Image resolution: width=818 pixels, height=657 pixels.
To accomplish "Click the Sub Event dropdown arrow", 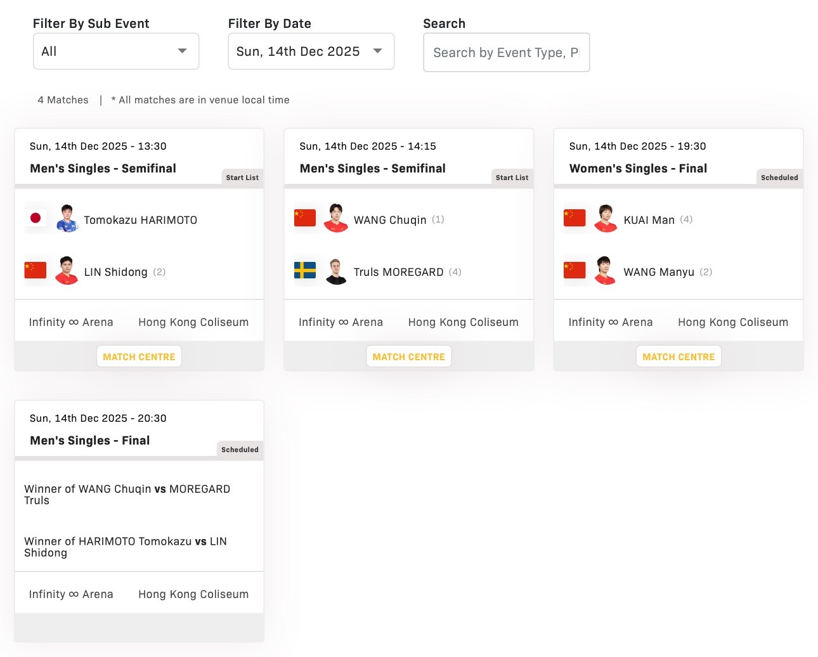I will 182,51.
